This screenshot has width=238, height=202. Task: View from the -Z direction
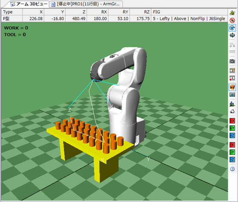pos(232,160)
